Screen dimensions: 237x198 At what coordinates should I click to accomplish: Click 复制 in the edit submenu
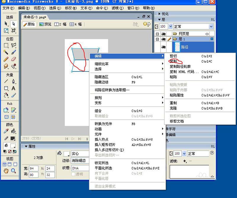point(173,61)
